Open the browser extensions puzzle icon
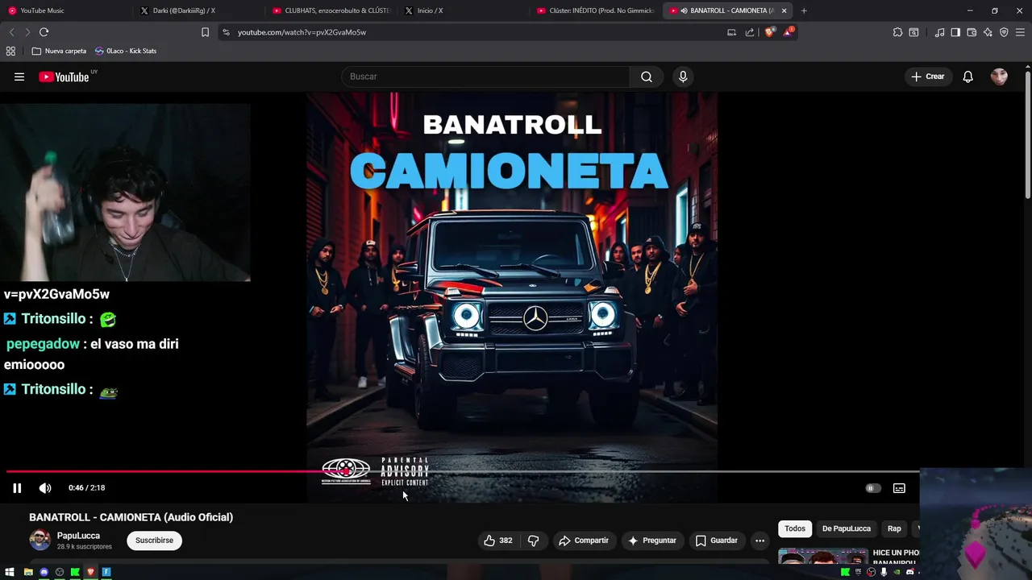This screenshot has width=1032, height=580. tap(897, 32)
